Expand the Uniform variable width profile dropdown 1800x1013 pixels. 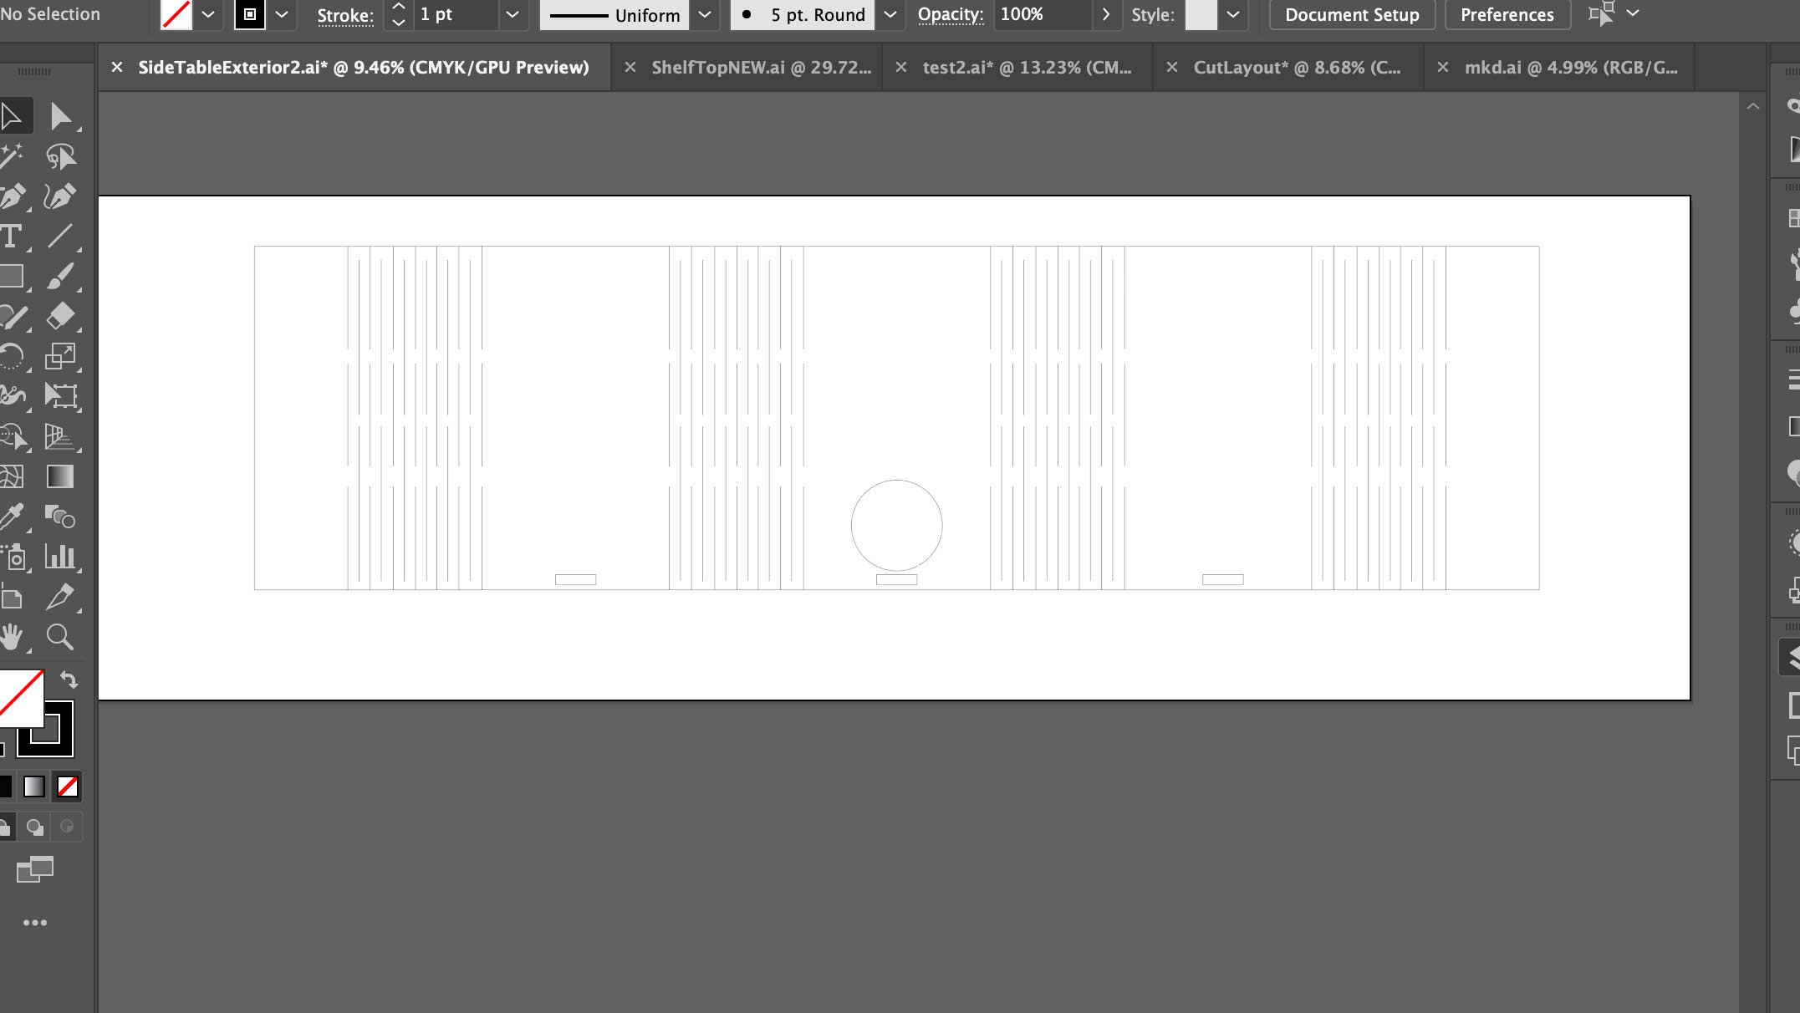coord(705,15)
